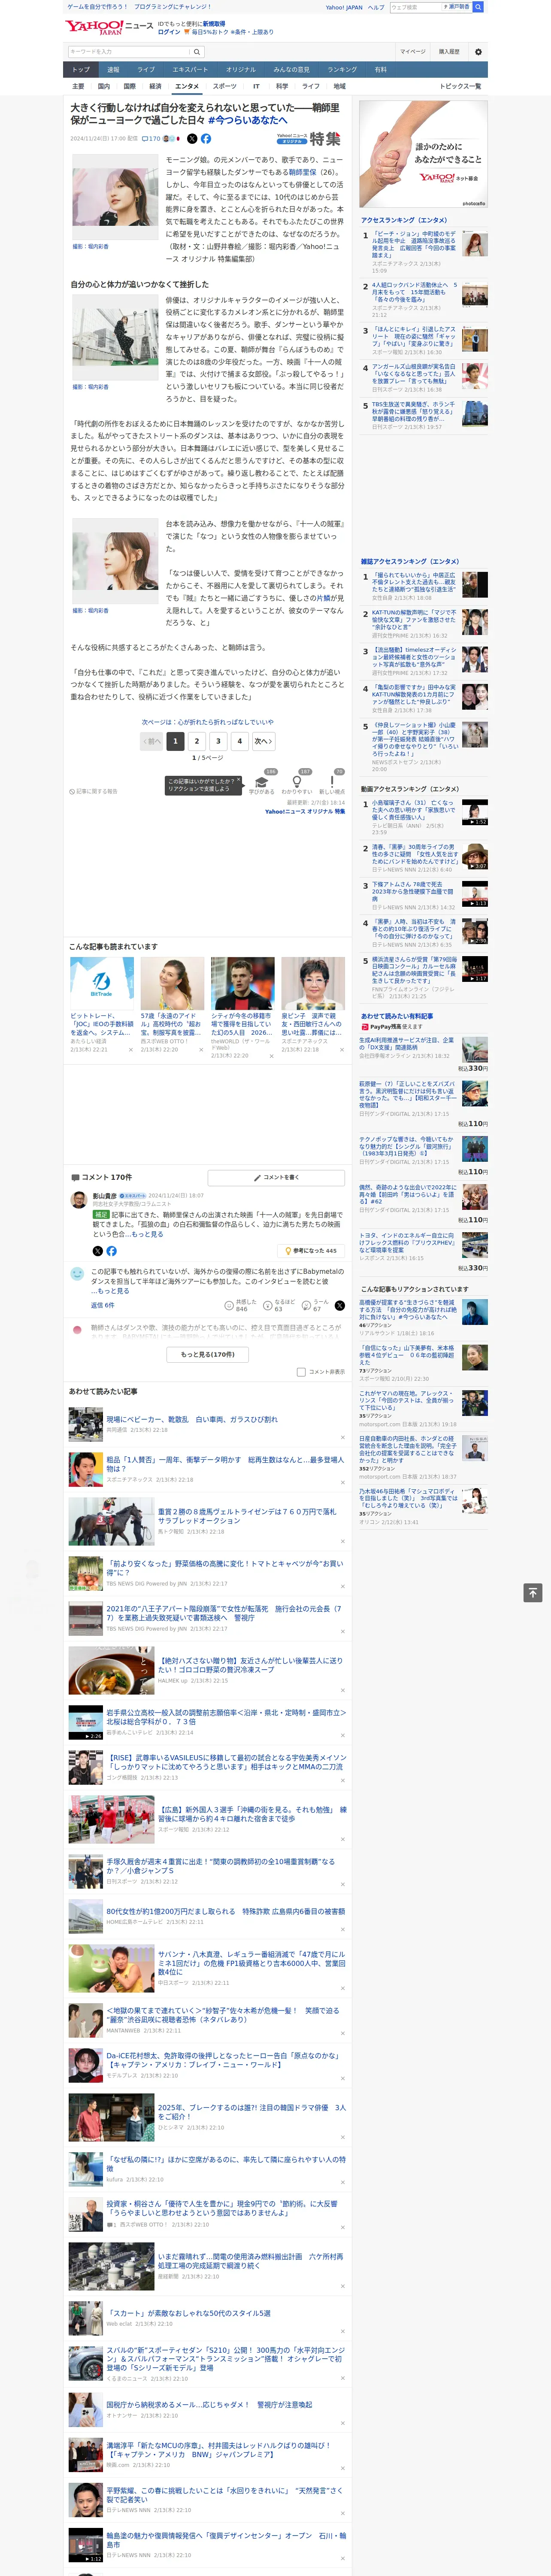Focus the keyword input field

(129, 52)
